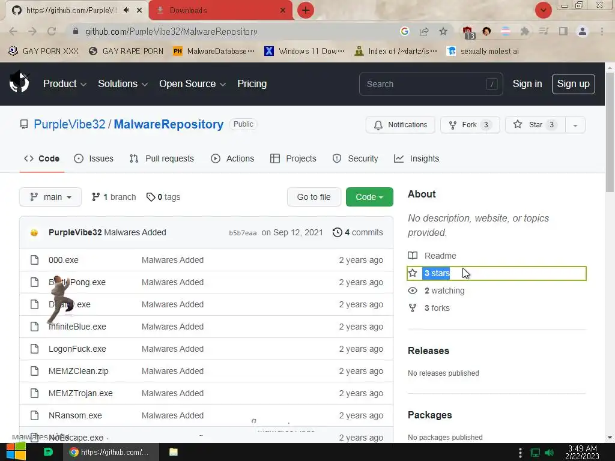Click the volume icon in system tray
The width and height of the screenshot is (615, 461).
pyautogui.click(x=549, y=453)
